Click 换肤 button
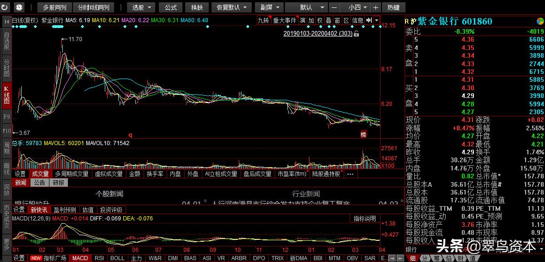Image resolution: width=545 pixels, height=262 pixels. [197, 7]
